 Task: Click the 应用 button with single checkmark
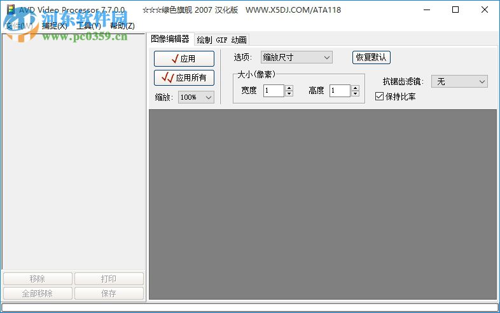coord(184,58)
